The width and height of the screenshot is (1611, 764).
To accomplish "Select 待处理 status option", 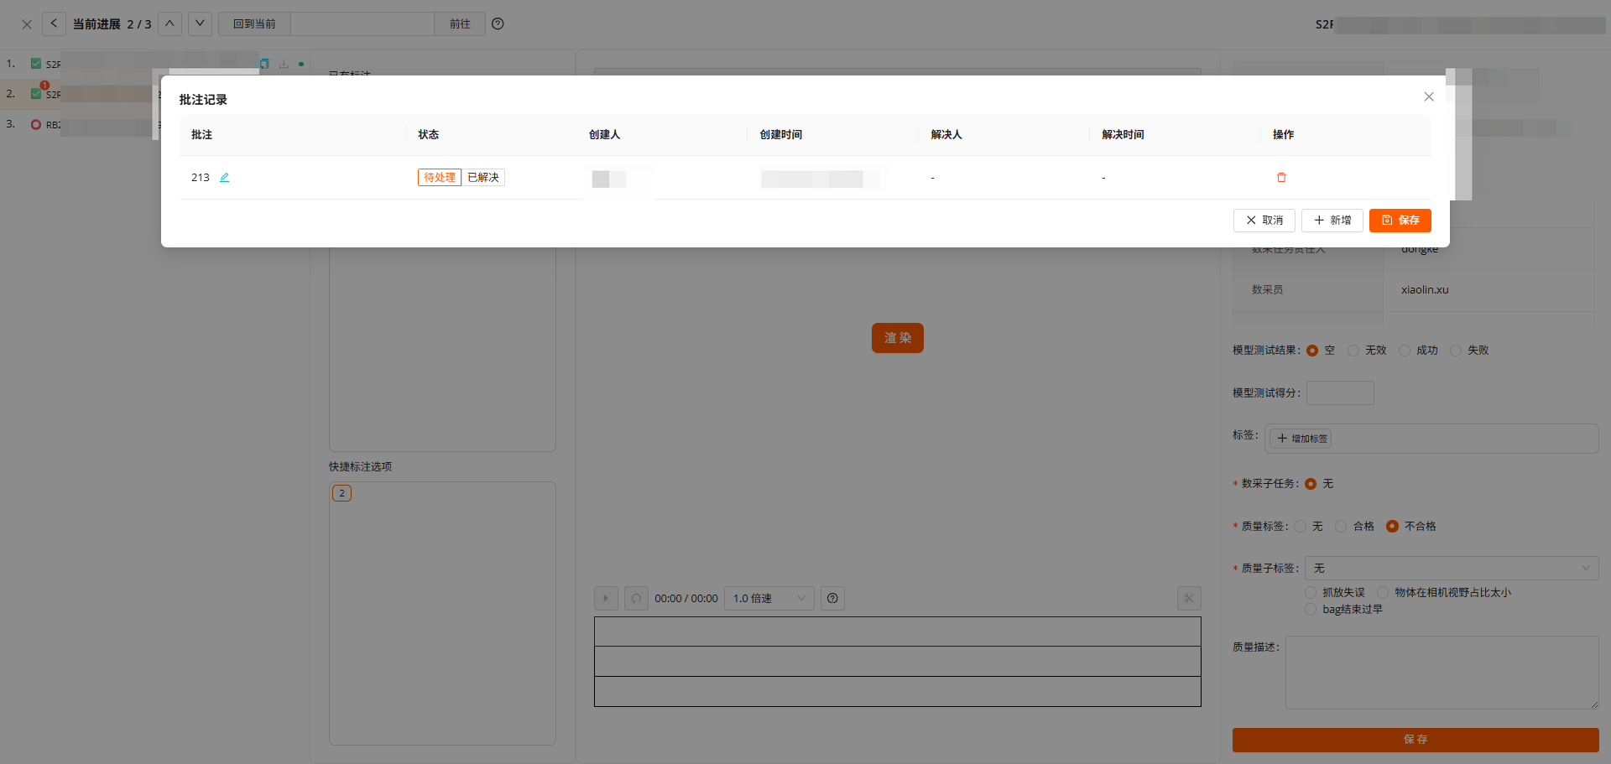I will tap(440, 178).
